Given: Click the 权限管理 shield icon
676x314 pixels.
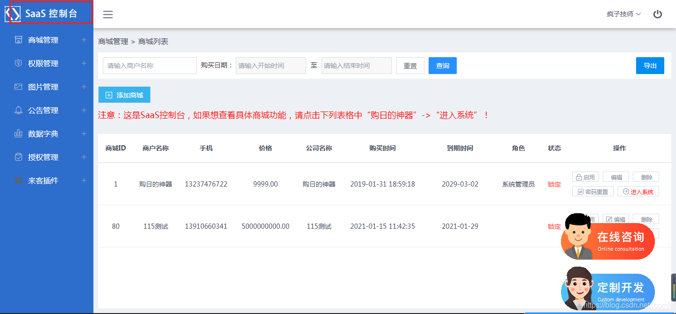Looking at the screenshot, I should coord(19,63).
